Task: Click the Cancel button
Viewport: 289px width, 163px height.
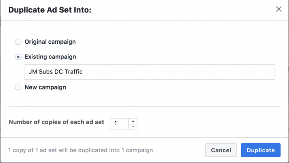Action: click(221, 150)
